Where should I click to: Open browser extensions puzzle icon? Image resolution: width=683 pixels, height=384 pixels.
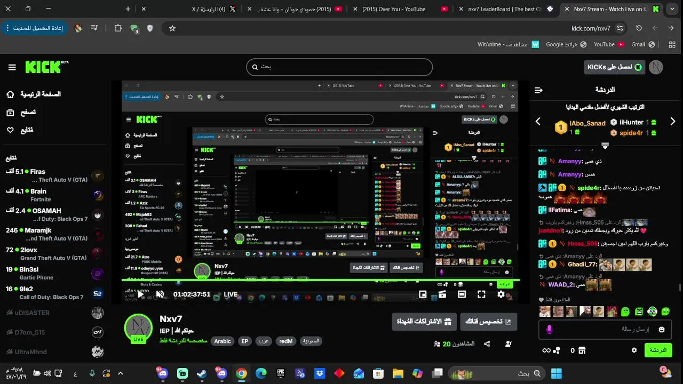pyautogui.click(x=118, y=28)
